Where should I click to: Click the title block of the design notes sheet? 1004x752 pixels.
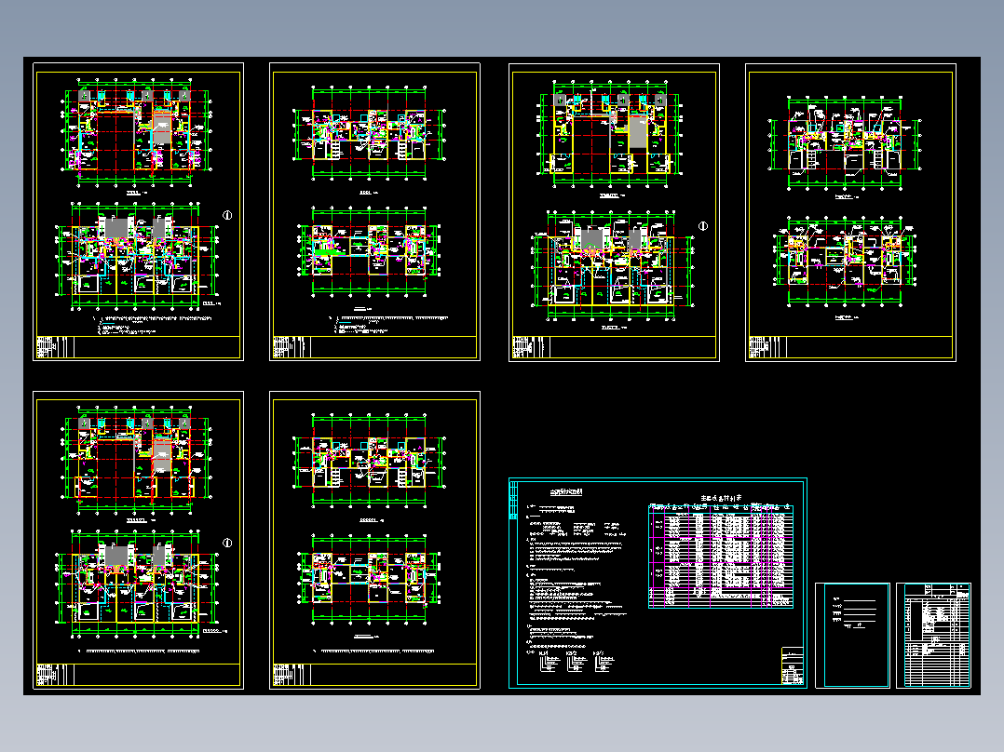792,665
